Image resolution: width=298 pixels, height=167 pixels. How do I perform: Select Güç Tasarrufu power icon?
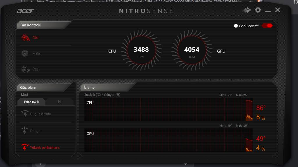coord(25,114)
